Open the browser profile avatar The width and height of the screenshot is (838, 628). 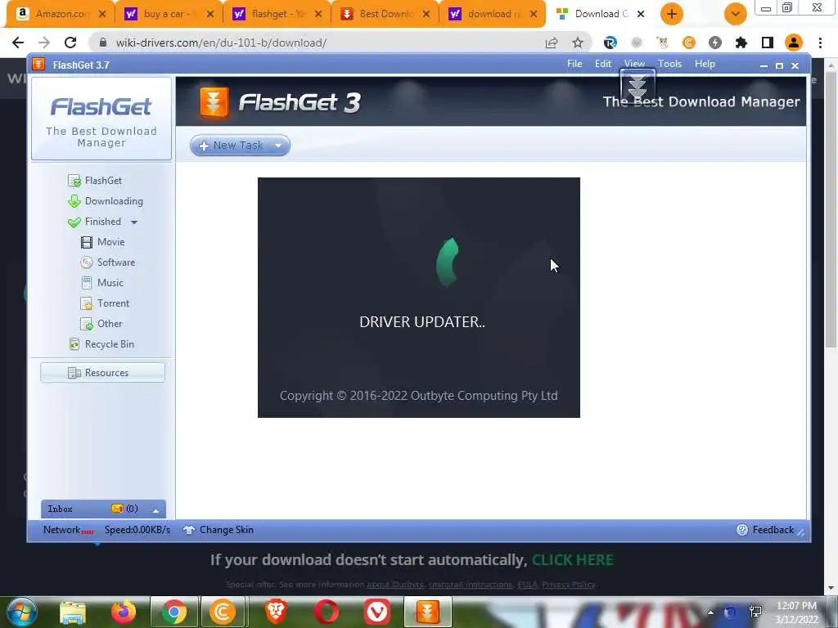(794, 43)
